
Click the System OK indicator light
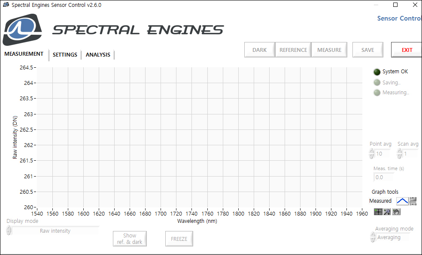(377, 72)
